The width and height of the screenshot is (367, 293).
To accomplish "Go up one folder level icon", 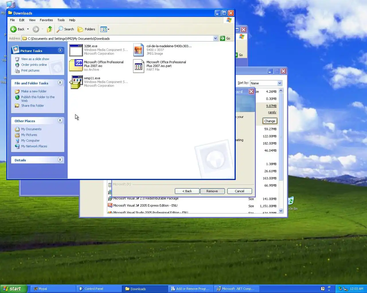I will tap(50, 29).
